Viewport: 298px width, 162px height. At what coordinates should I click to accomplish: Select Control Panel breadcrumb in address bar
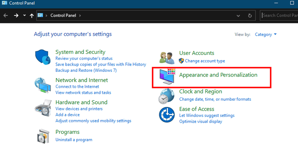63,16
